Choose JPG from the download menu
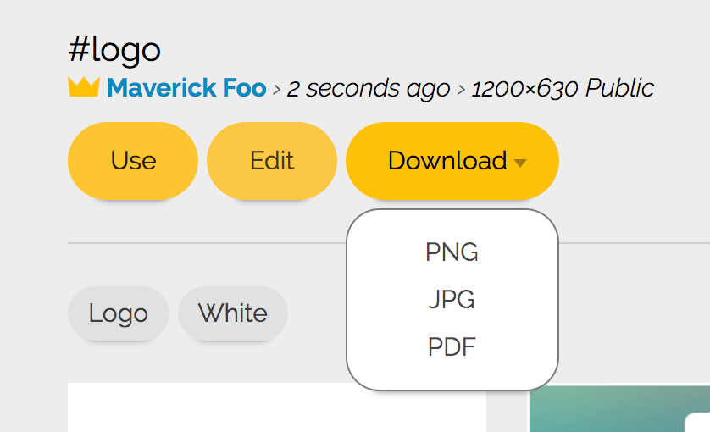710x432 pixels. 452,300
